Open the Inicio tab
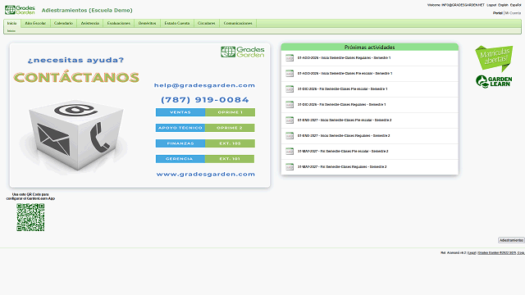Screen dimensions: 525x295 (x=11, y=23)
